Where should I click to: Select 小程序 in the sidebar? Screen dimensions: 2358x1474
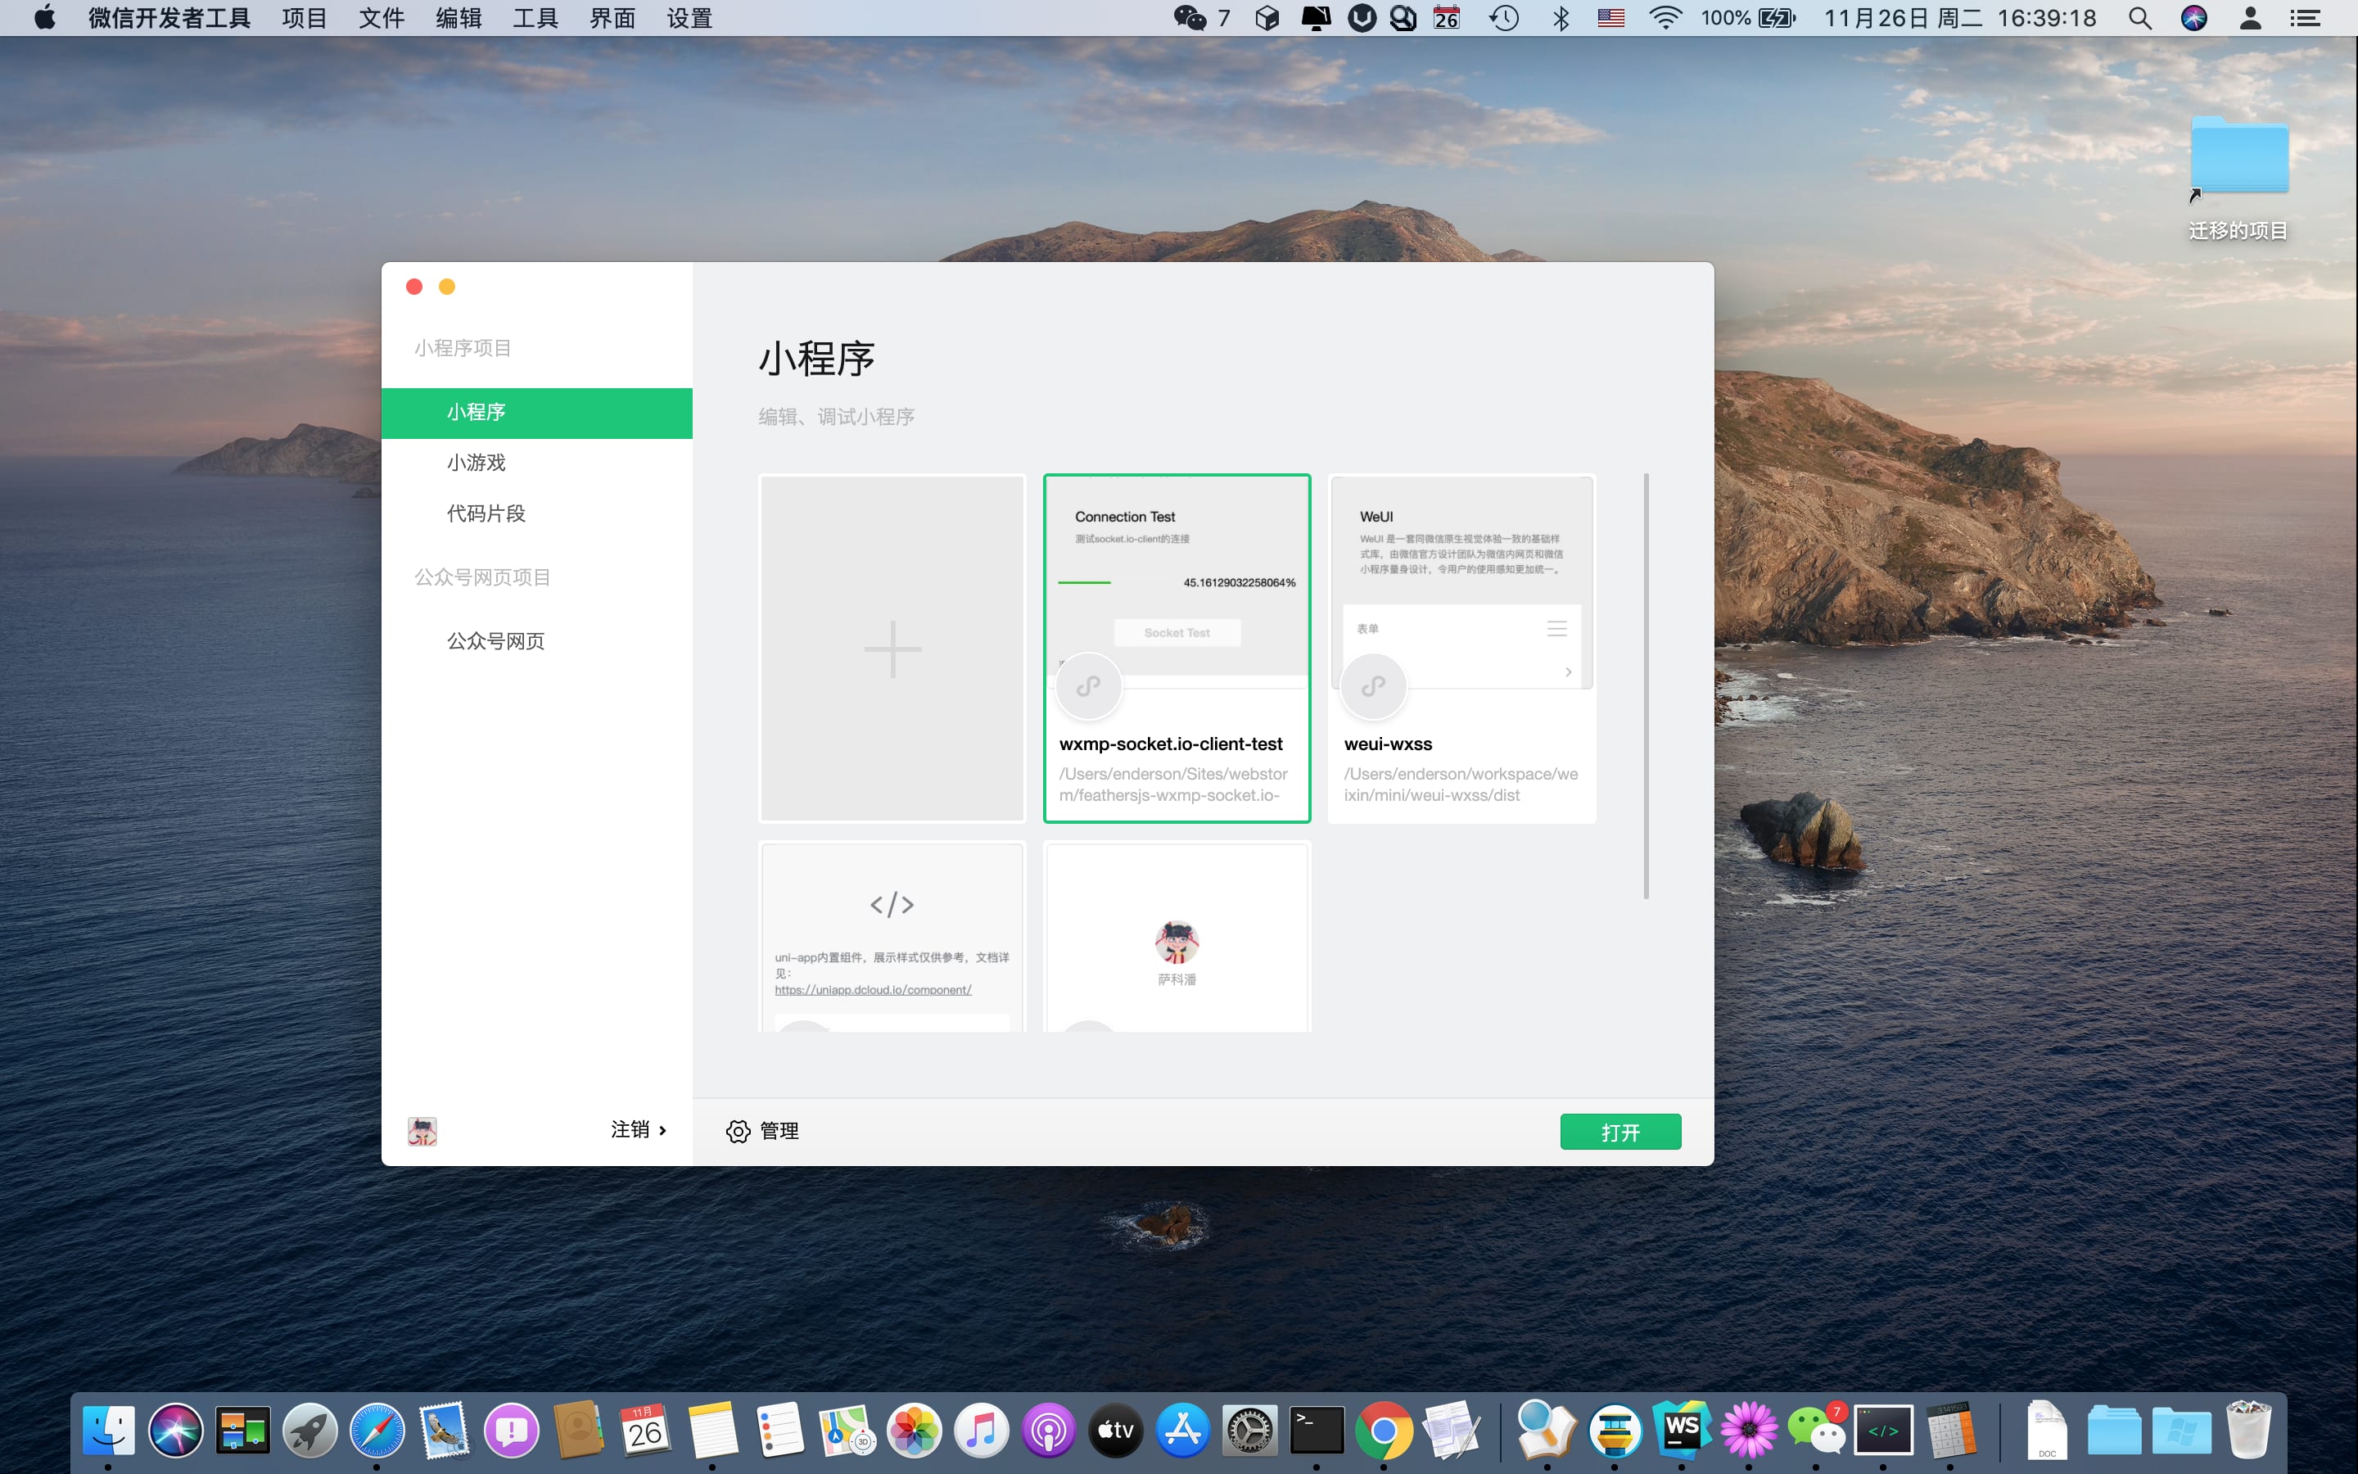[x=537, y=413]
